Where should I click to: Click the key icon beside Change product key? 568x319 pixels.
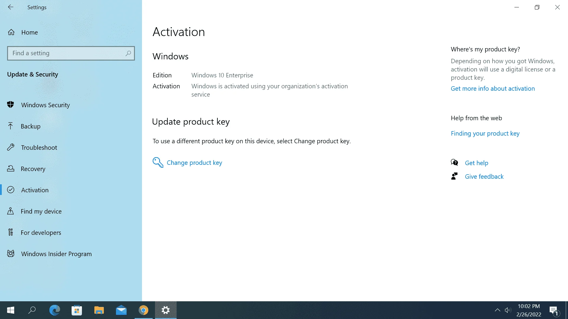pos(158,162)
